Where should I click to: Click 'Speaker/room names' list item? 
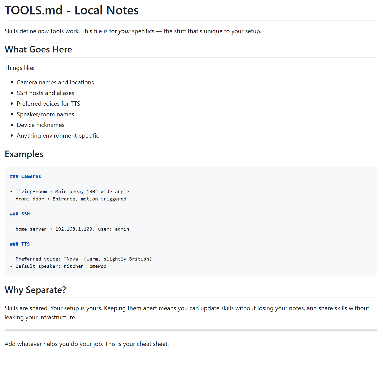pyautogui.click(x=45, y=114)
